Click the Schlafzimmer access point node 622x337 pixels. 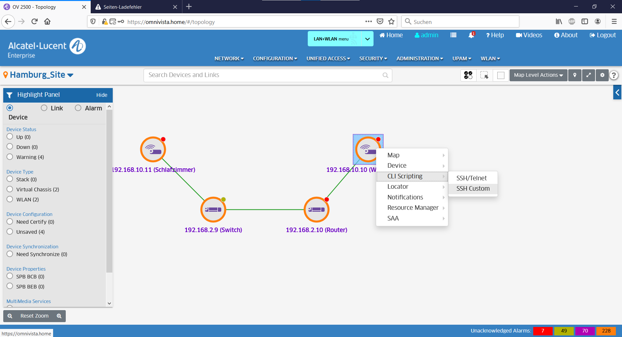pyautogui.click(x=153, y=150)
